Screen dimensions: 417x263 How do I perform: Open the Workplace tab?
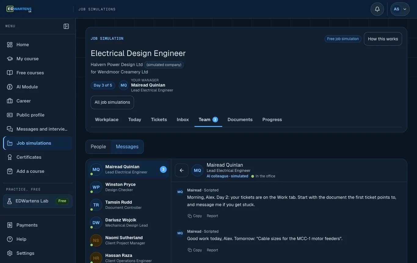(107, 120)
